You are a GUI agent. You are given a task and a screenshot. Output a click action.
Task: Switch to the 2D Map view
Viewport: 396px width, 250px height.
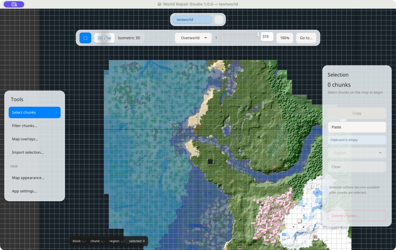104,38
